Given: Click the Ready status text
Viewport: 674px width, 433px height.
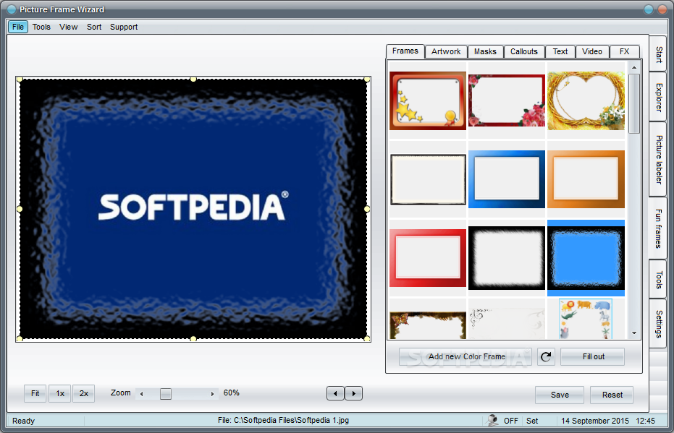Looking at the screenshot, I should pos(23,421).
